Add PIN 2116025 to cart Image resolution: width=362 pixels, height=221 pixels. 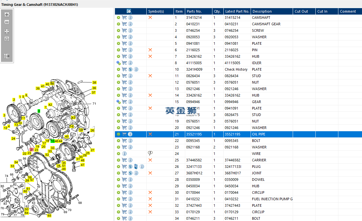tap(124, 50)
